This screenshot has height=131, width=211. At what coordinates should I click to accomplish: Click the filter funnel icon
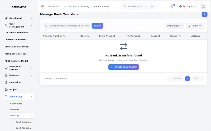[189, 26]
